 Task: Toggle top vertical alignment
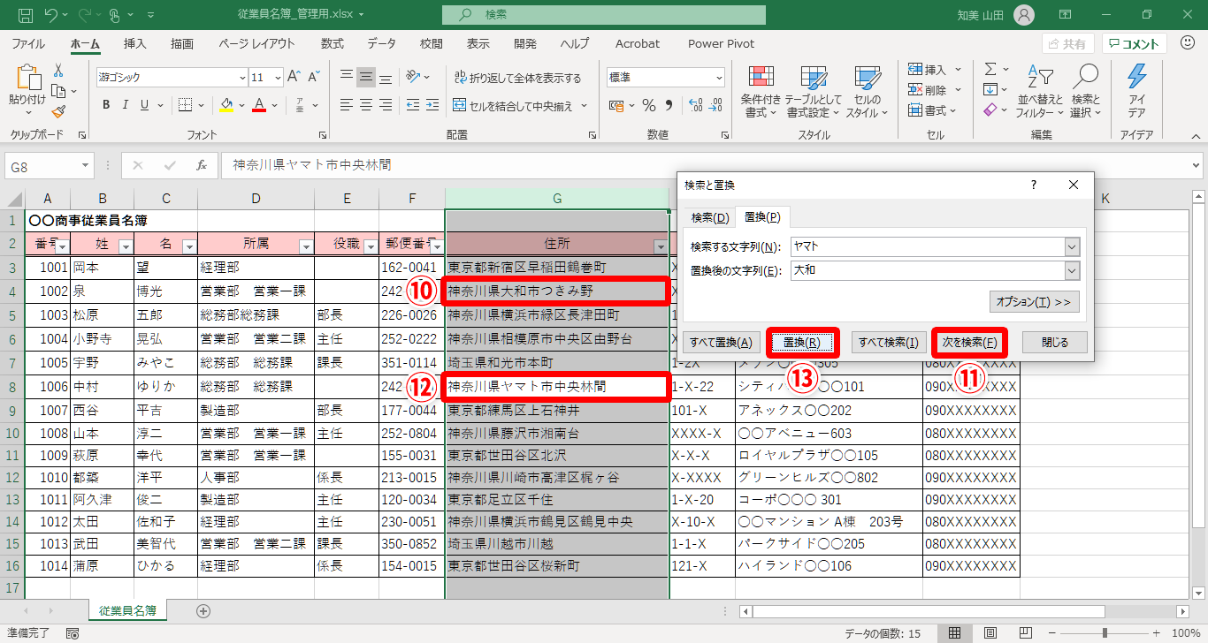click(x=348, y=77)
